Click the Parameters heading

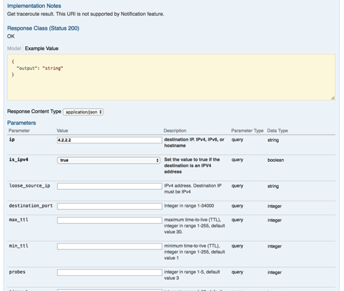[22, 123]
